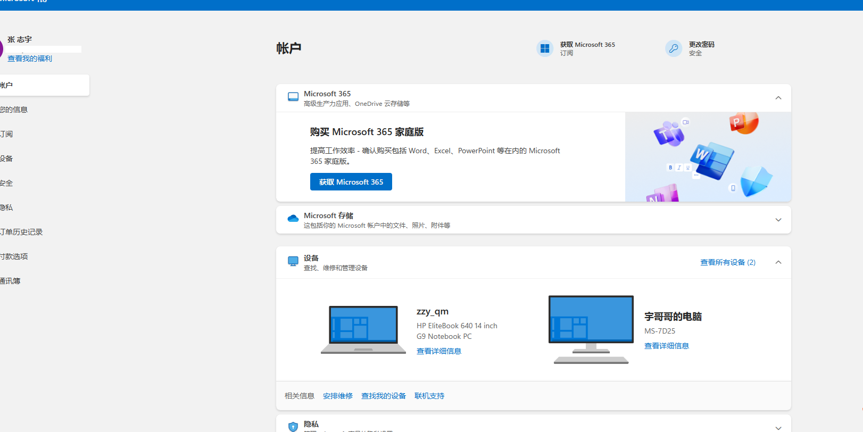Click the 宇哥哥的电脑 device name
Viewport: 863px width, 432px height.
coord(673,317)
